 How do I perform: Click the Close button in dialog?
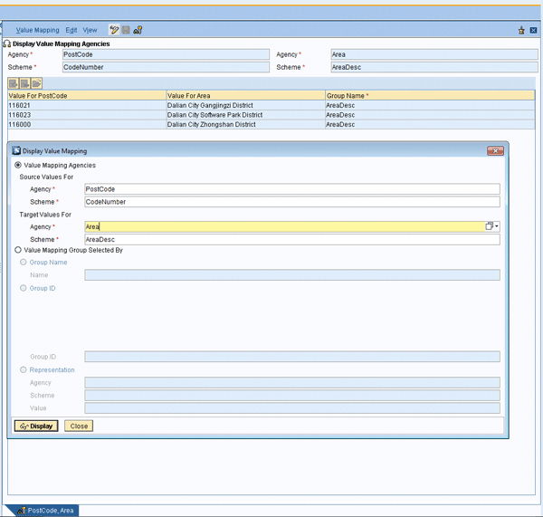79,426
